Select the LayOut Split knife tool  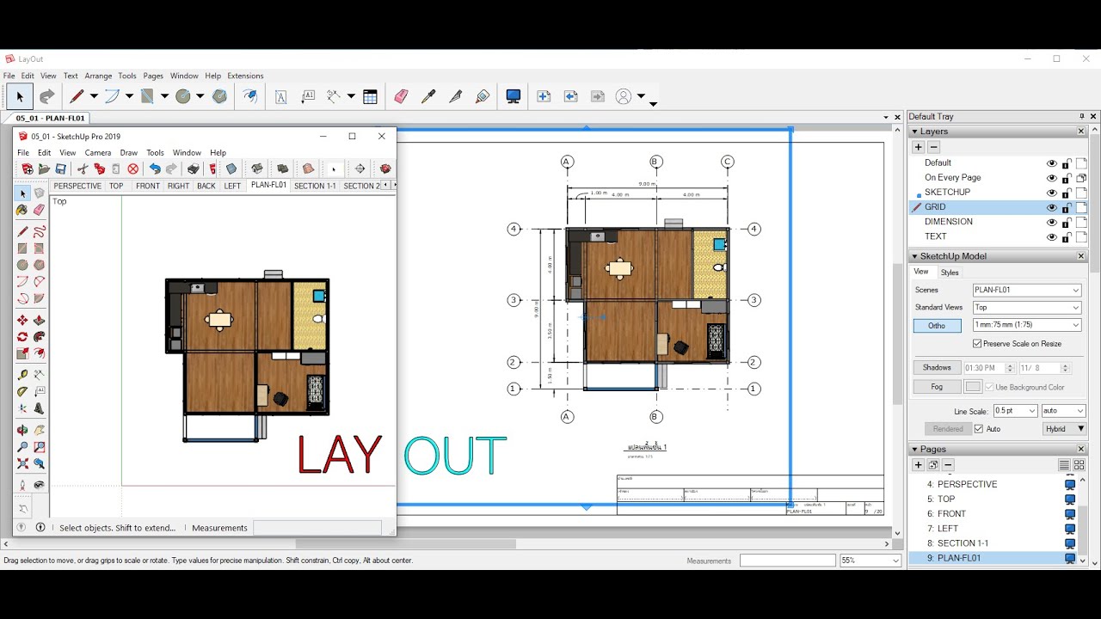455,97
